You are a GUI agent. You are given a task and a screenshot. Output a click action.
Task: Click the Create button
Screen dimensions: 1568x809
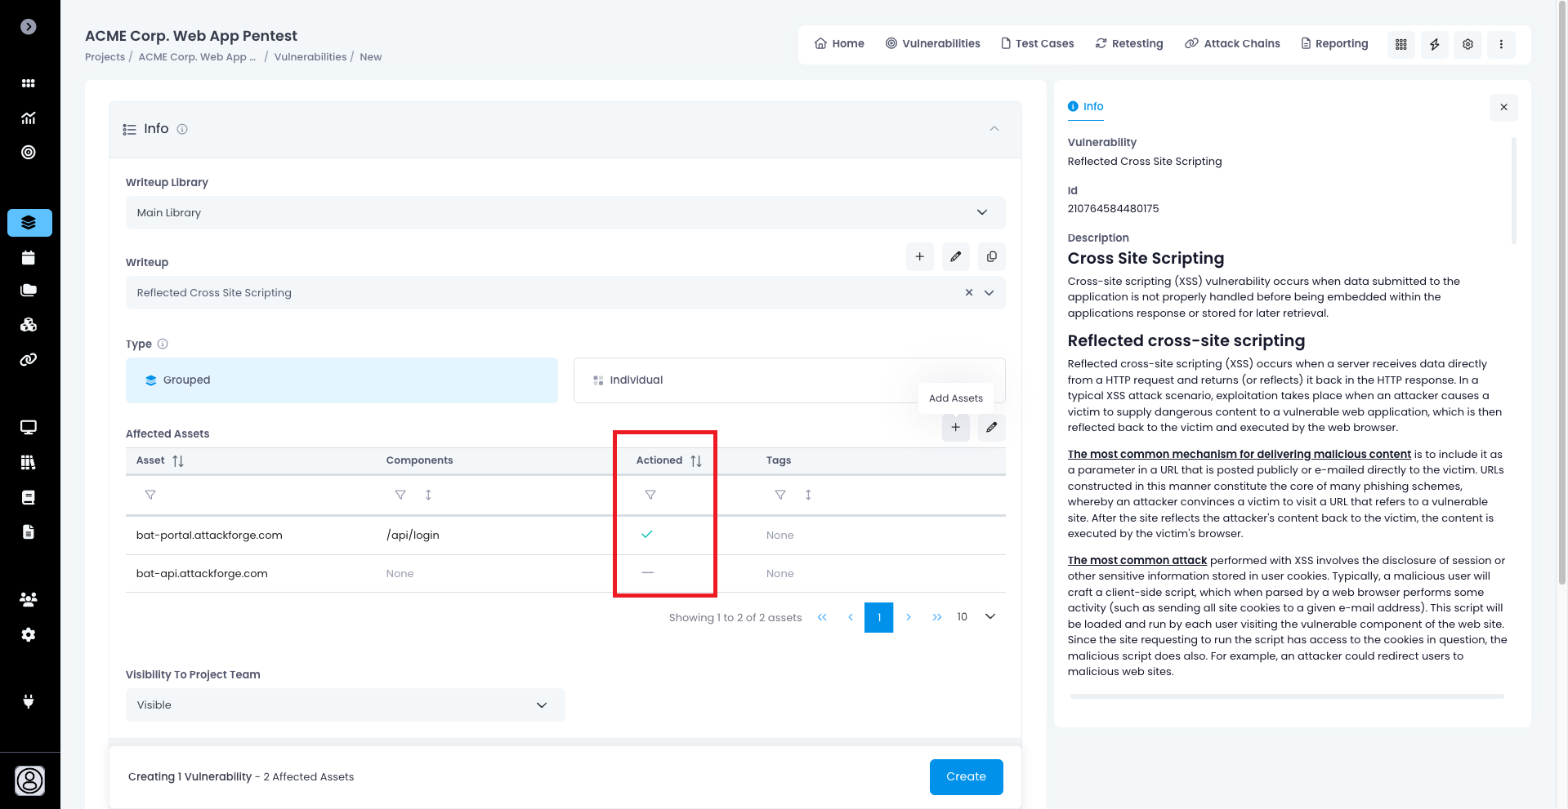point(966,777)
